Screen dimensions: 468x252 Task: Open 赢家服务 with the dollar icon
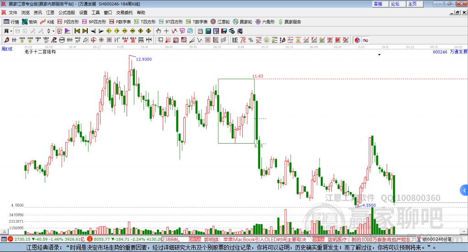pyautogui.click(x=289, y=22)
